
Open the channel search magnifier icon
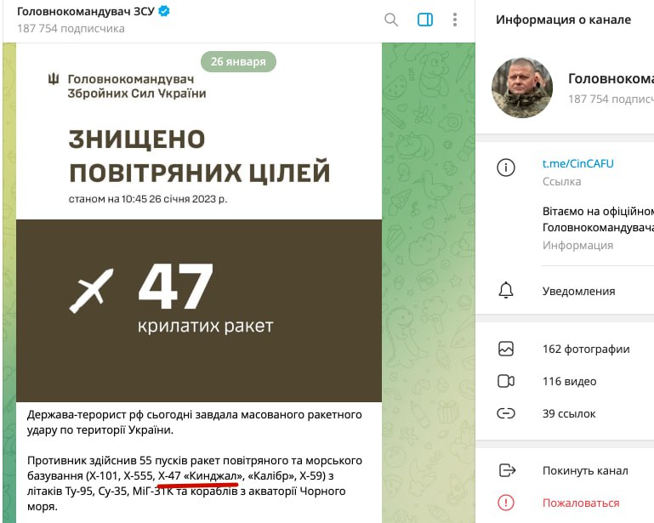(x=391, y=20)
